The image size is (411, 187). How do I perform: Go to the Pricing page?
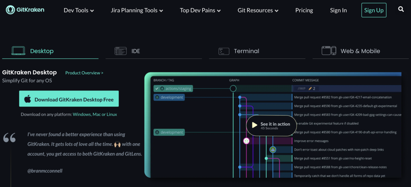pos(304,10)
